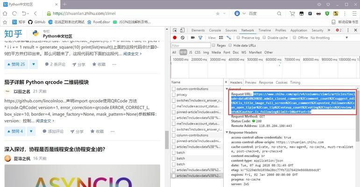The height and width of the screenshot is (187, 360).
Task: Open the GitHub bookmark
Action: point(37,22)
